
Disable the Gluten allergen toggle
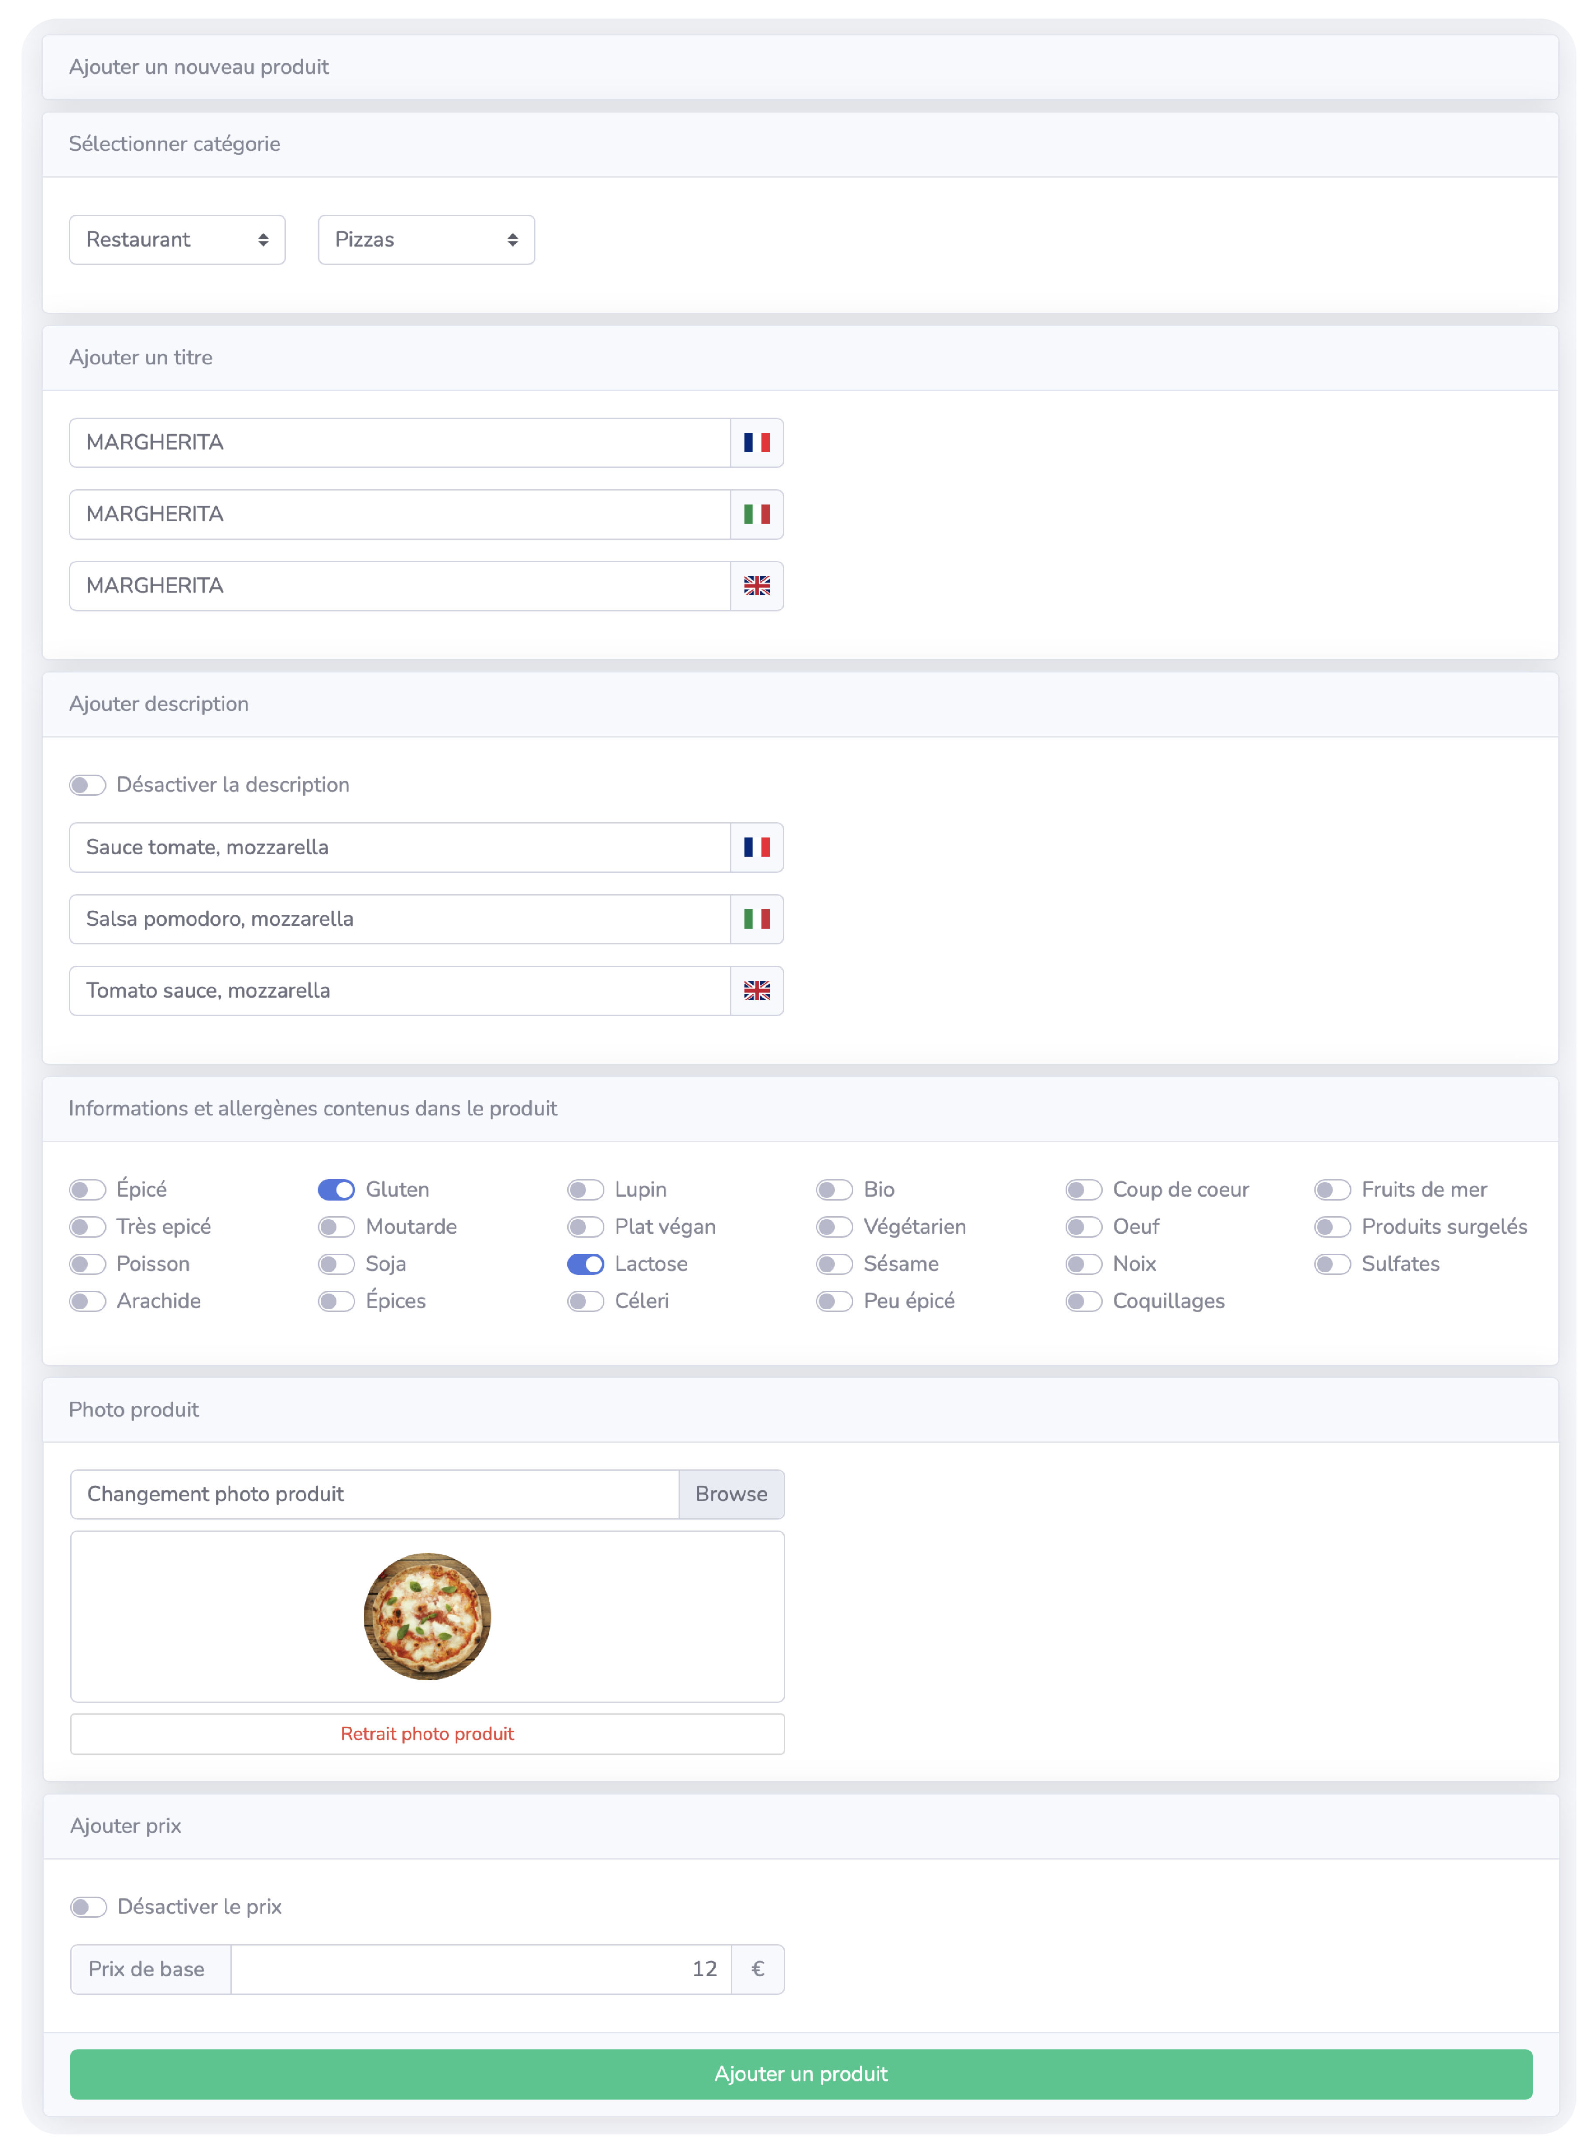tap(336, 1190)
